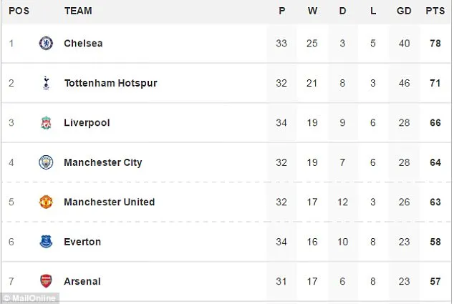
Task: Click the Manchester United crest icon
Action: [x=47, y=202]
